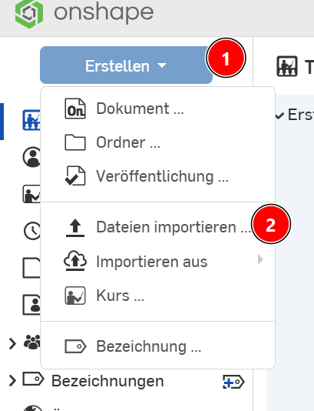Open Bezeichnungen in the sidebar
This screenshot has width=314, height=411.
pyautogui.click(x=107, y=381)
